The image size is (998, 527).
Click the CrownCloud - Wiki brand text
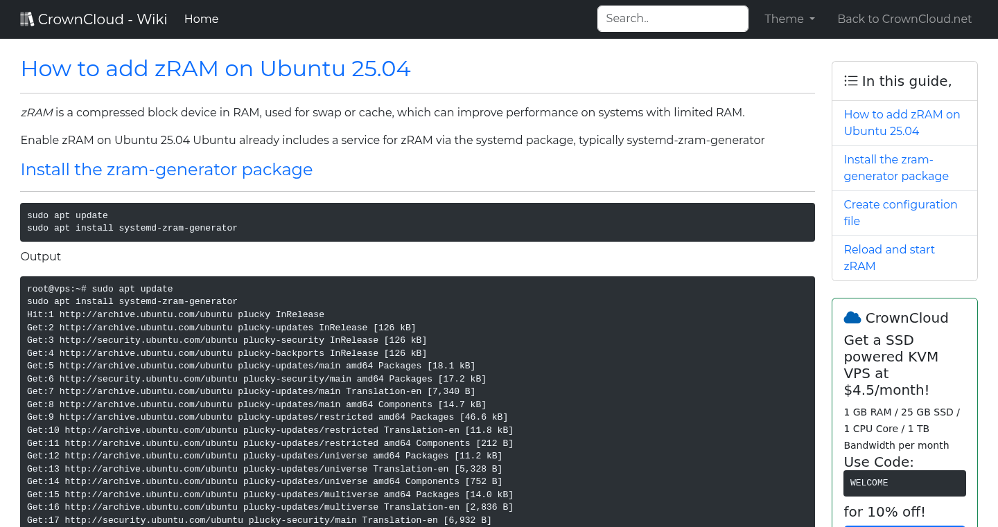point(103,19)
